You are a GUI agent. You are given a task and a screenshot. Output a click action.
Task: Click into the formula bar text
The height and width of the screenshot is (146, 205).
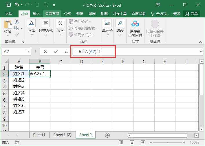[x=89, y=52]
